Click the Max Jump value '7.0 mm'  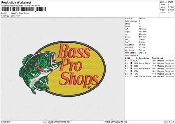point(142,50)
